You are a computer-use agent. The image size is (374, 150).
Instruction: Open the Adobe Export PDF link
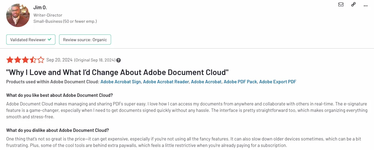(277, 82)
